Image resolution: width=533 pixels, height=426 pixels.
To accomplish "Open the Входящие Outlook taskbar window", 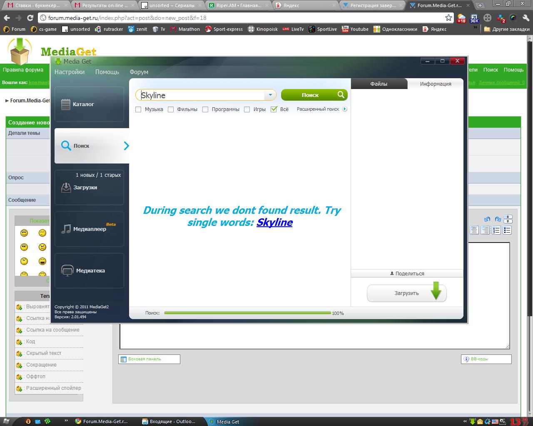I will (x=169, y=421).
